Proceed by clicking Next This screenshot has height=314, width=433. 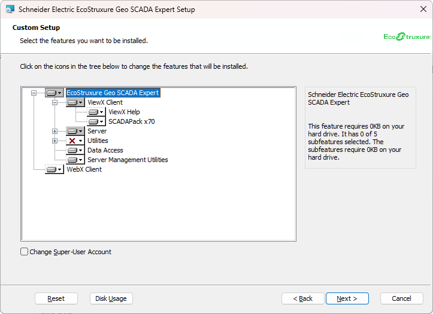pos(347,298)
